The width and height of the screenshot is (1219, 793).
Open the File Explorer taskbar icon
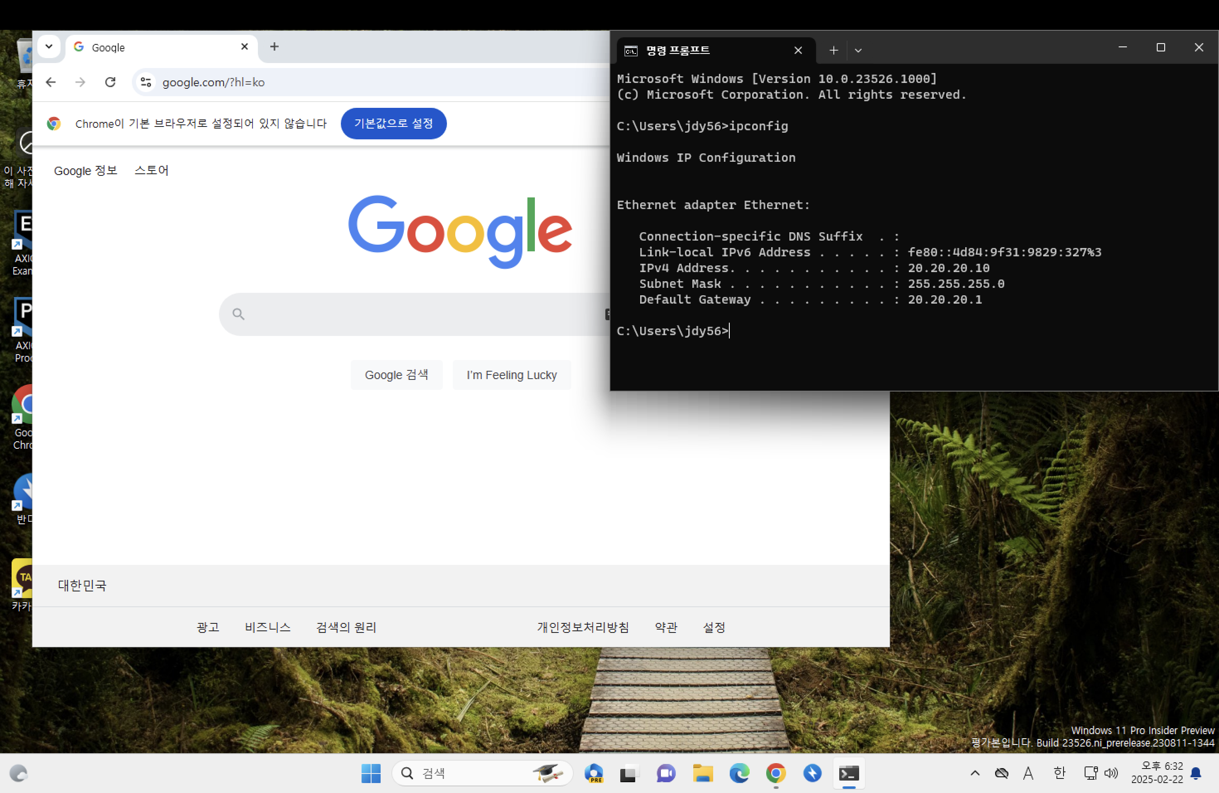[x=703, y=773]
